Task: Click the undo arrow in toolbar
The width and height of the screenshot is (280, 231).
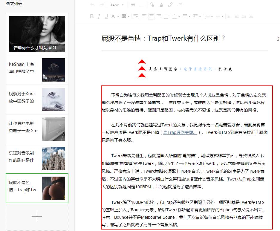Action: [93, 5]
